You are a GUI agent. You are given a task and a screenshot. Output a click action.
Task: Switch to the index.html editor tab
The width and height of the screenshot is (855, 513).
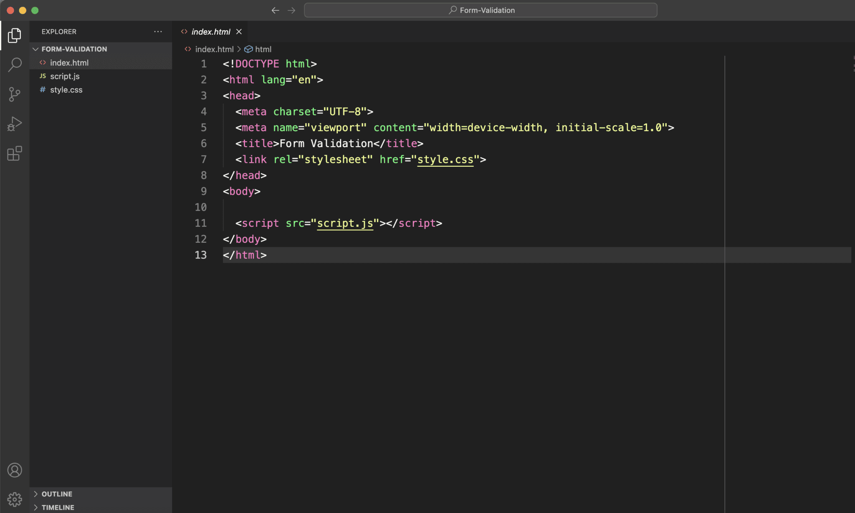pos(210,31)
